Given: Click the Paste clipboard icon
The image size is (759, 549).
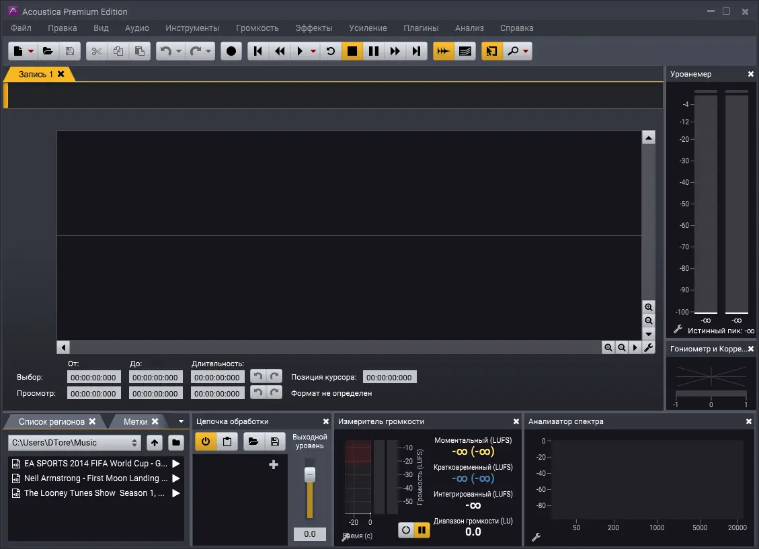Looking at the screenshot, I should [x=139, y=51].
